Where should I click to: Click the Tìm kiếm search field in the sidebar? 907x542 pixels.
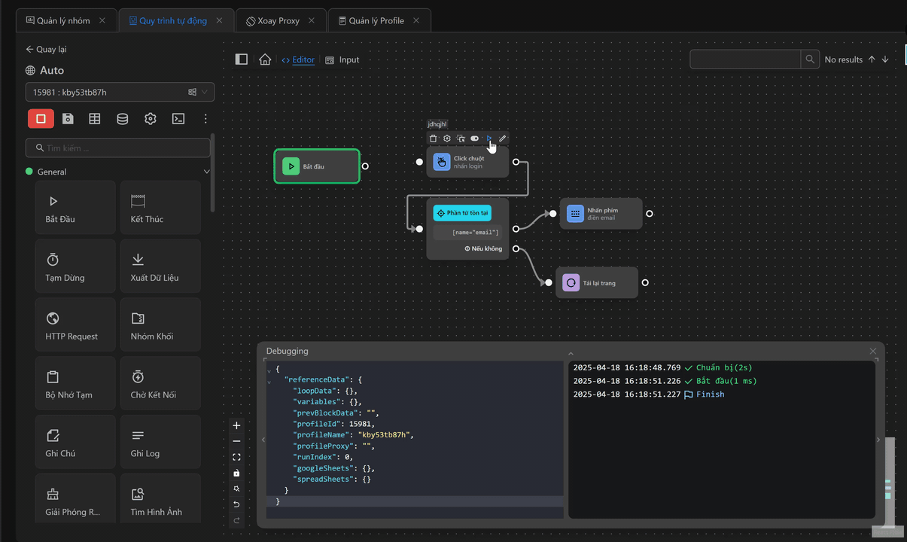tap(118, 148)
